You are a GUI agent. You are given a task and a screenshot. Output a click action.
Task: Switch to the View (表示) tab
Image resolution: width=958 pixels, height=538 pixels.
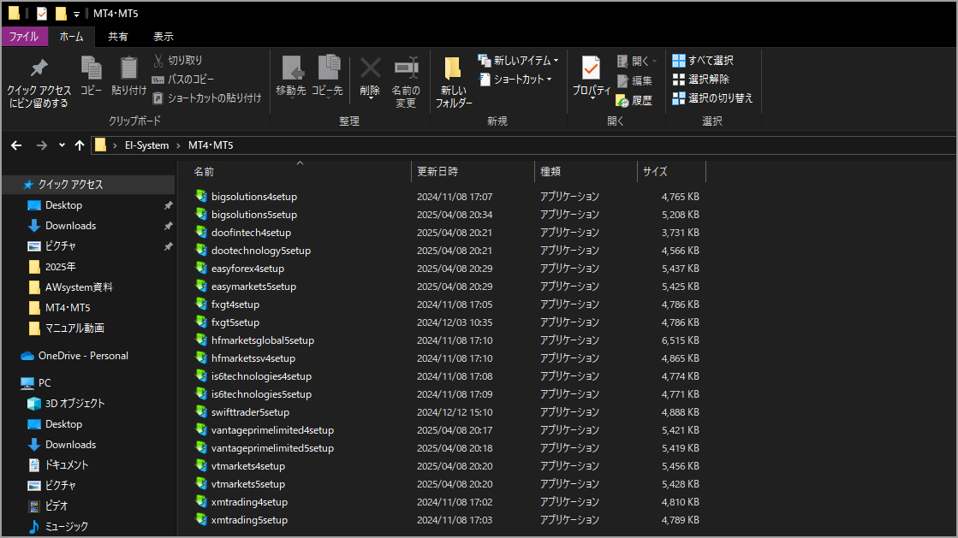(x=164, y=37)
